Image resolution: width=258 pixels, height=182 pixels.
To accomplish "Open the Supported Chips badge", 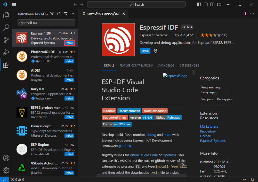I will [x=115, y=118].
